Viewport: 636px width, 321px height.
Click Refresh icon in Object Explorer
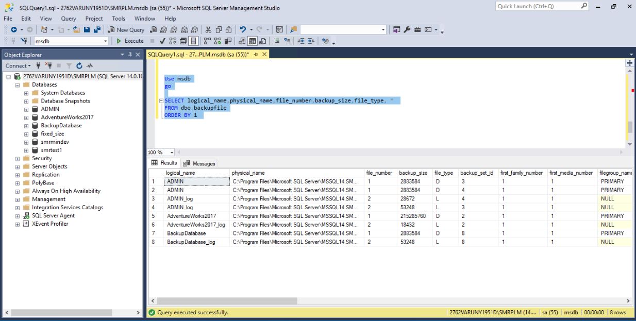tap(79, 66)
